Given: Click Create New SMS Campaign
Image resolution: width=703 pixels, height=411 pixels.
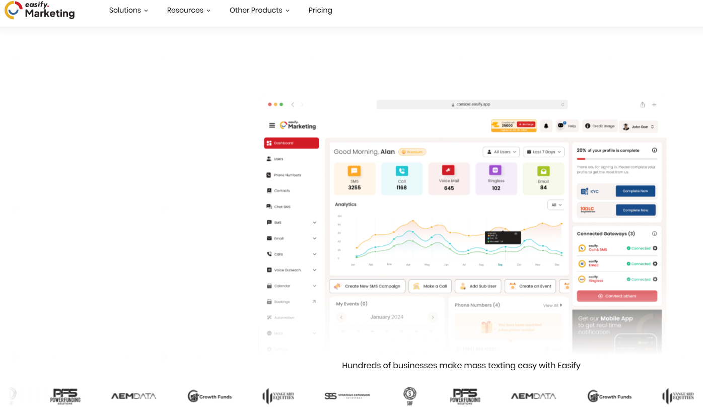Looking at the screenshot, I should (367, 286).
